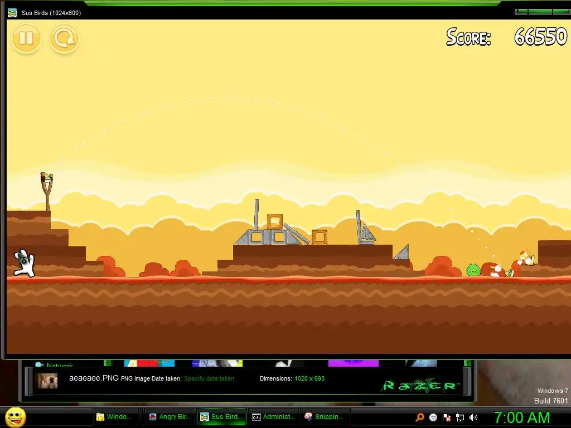Open the Sus Birds window title icon
Image resolution: width=571 pixels, height=428 pixels.
tap(12, 12)
